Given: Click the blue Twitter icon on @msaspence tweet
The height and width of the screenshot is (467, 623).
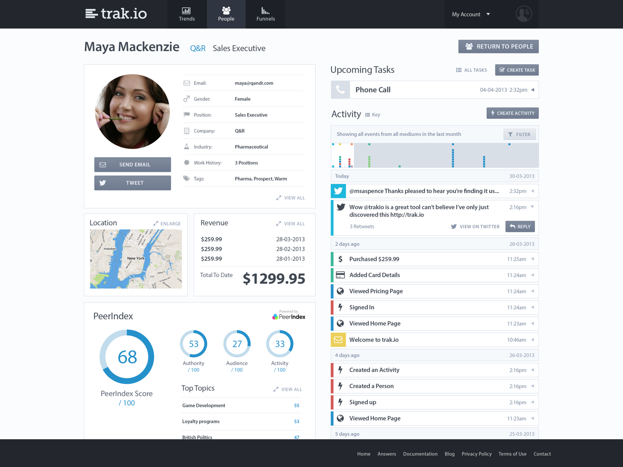Looking at the screenshot, I should pos(338,191).
